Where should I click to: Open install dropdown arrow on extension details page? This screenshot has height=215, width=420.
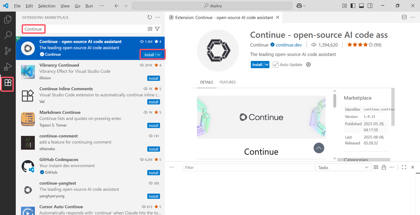pos(267,65)
